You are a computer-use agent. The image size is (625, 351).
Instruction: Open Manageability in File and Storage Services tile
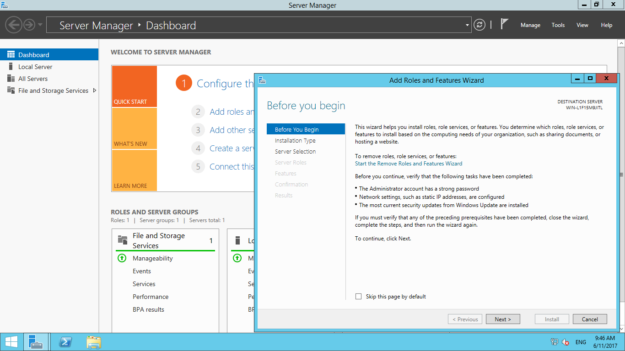click(x=153, y=258)
